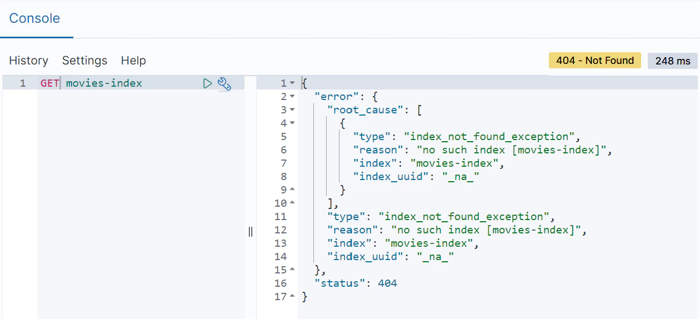Click "index_uuid" on line 14
700x319 pixels.
(366, 257)
